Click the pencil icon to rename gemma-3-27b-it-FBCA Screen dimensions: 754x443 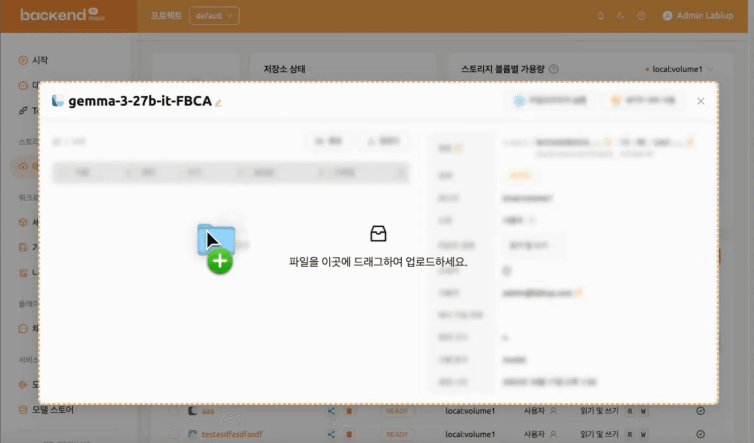(x=218, y=102)
